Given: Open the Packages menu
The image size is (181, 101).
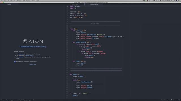Looking at the screenshot, I should pos(28,1).
